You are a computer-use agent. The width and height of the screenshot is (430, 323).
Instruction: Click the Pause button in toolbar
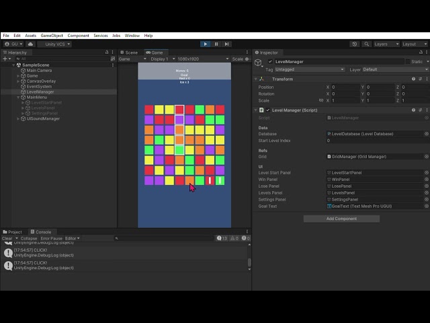tap(216, 44)
